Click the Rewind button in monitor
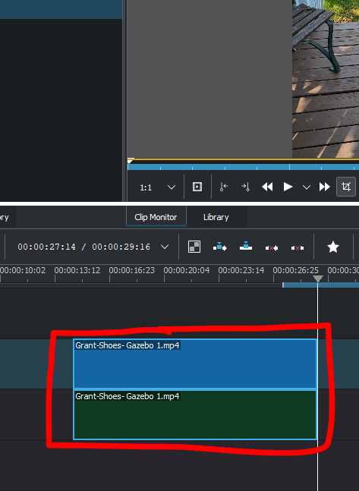Viewport: 359px width, 491px height. 267,187
